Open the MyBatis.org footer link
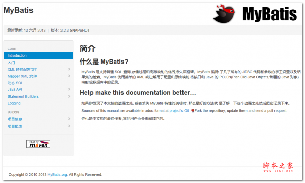 click(x=57, y=175)
